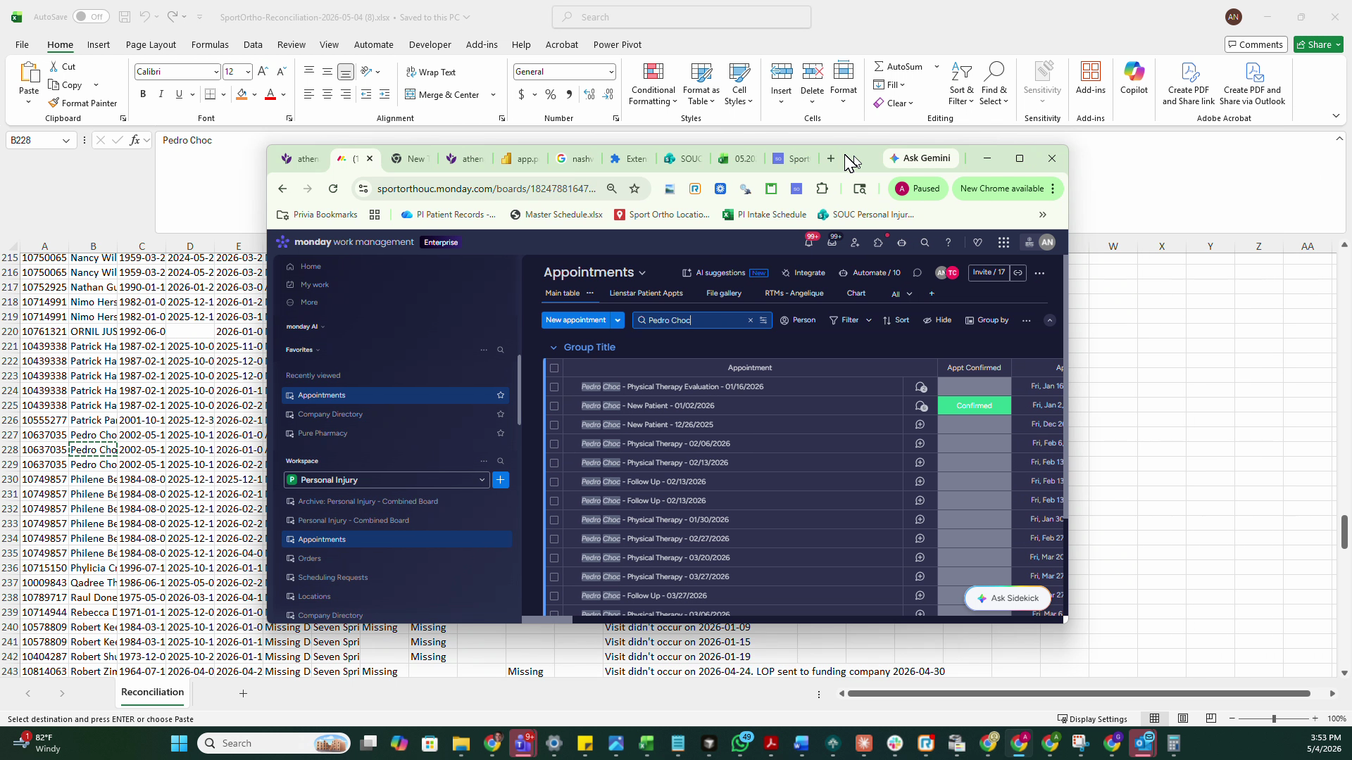Adjust the Excel zoom slider
This screenshot has width=1352, height=760.
point(1273,718)
